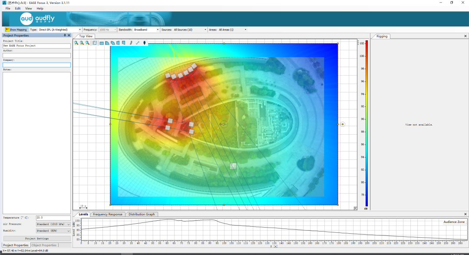This screenshot has width=469, height=255.
Task: Click the Project Settings button
Action: tap(36, 238)
